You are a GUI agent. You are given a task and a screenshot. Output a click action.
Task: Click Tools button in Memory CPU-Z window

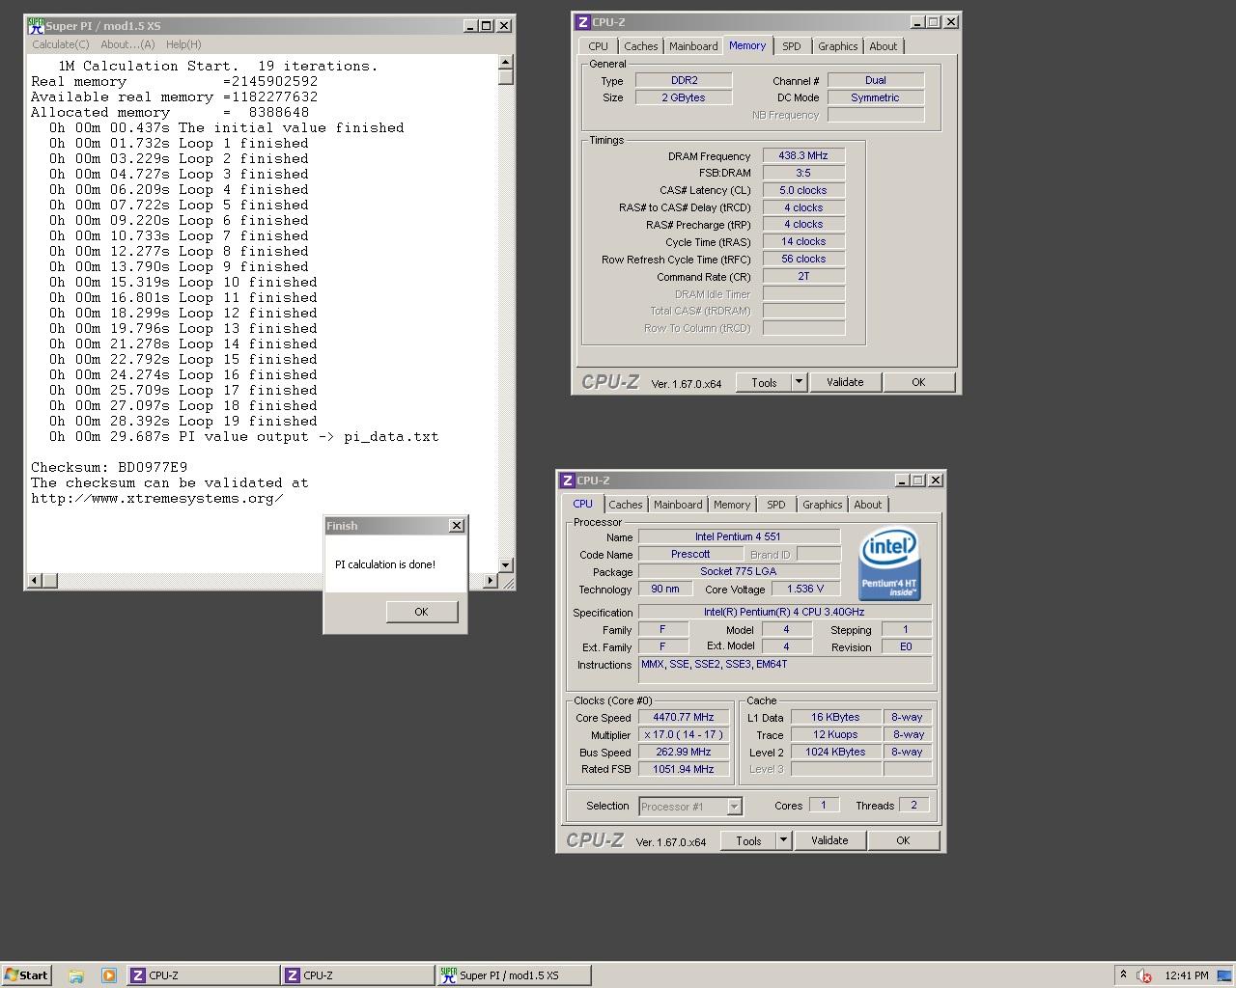tap(764, 383)
